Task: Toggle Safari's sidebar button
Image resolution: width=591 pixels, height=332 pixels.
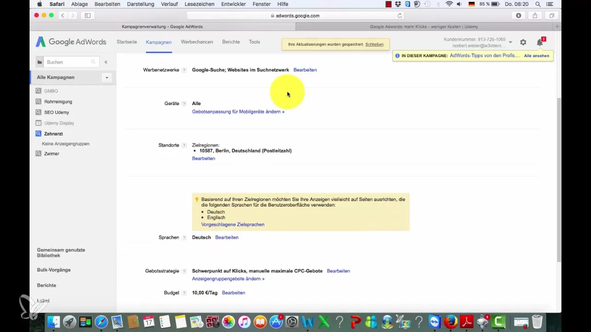Action: 88,16
